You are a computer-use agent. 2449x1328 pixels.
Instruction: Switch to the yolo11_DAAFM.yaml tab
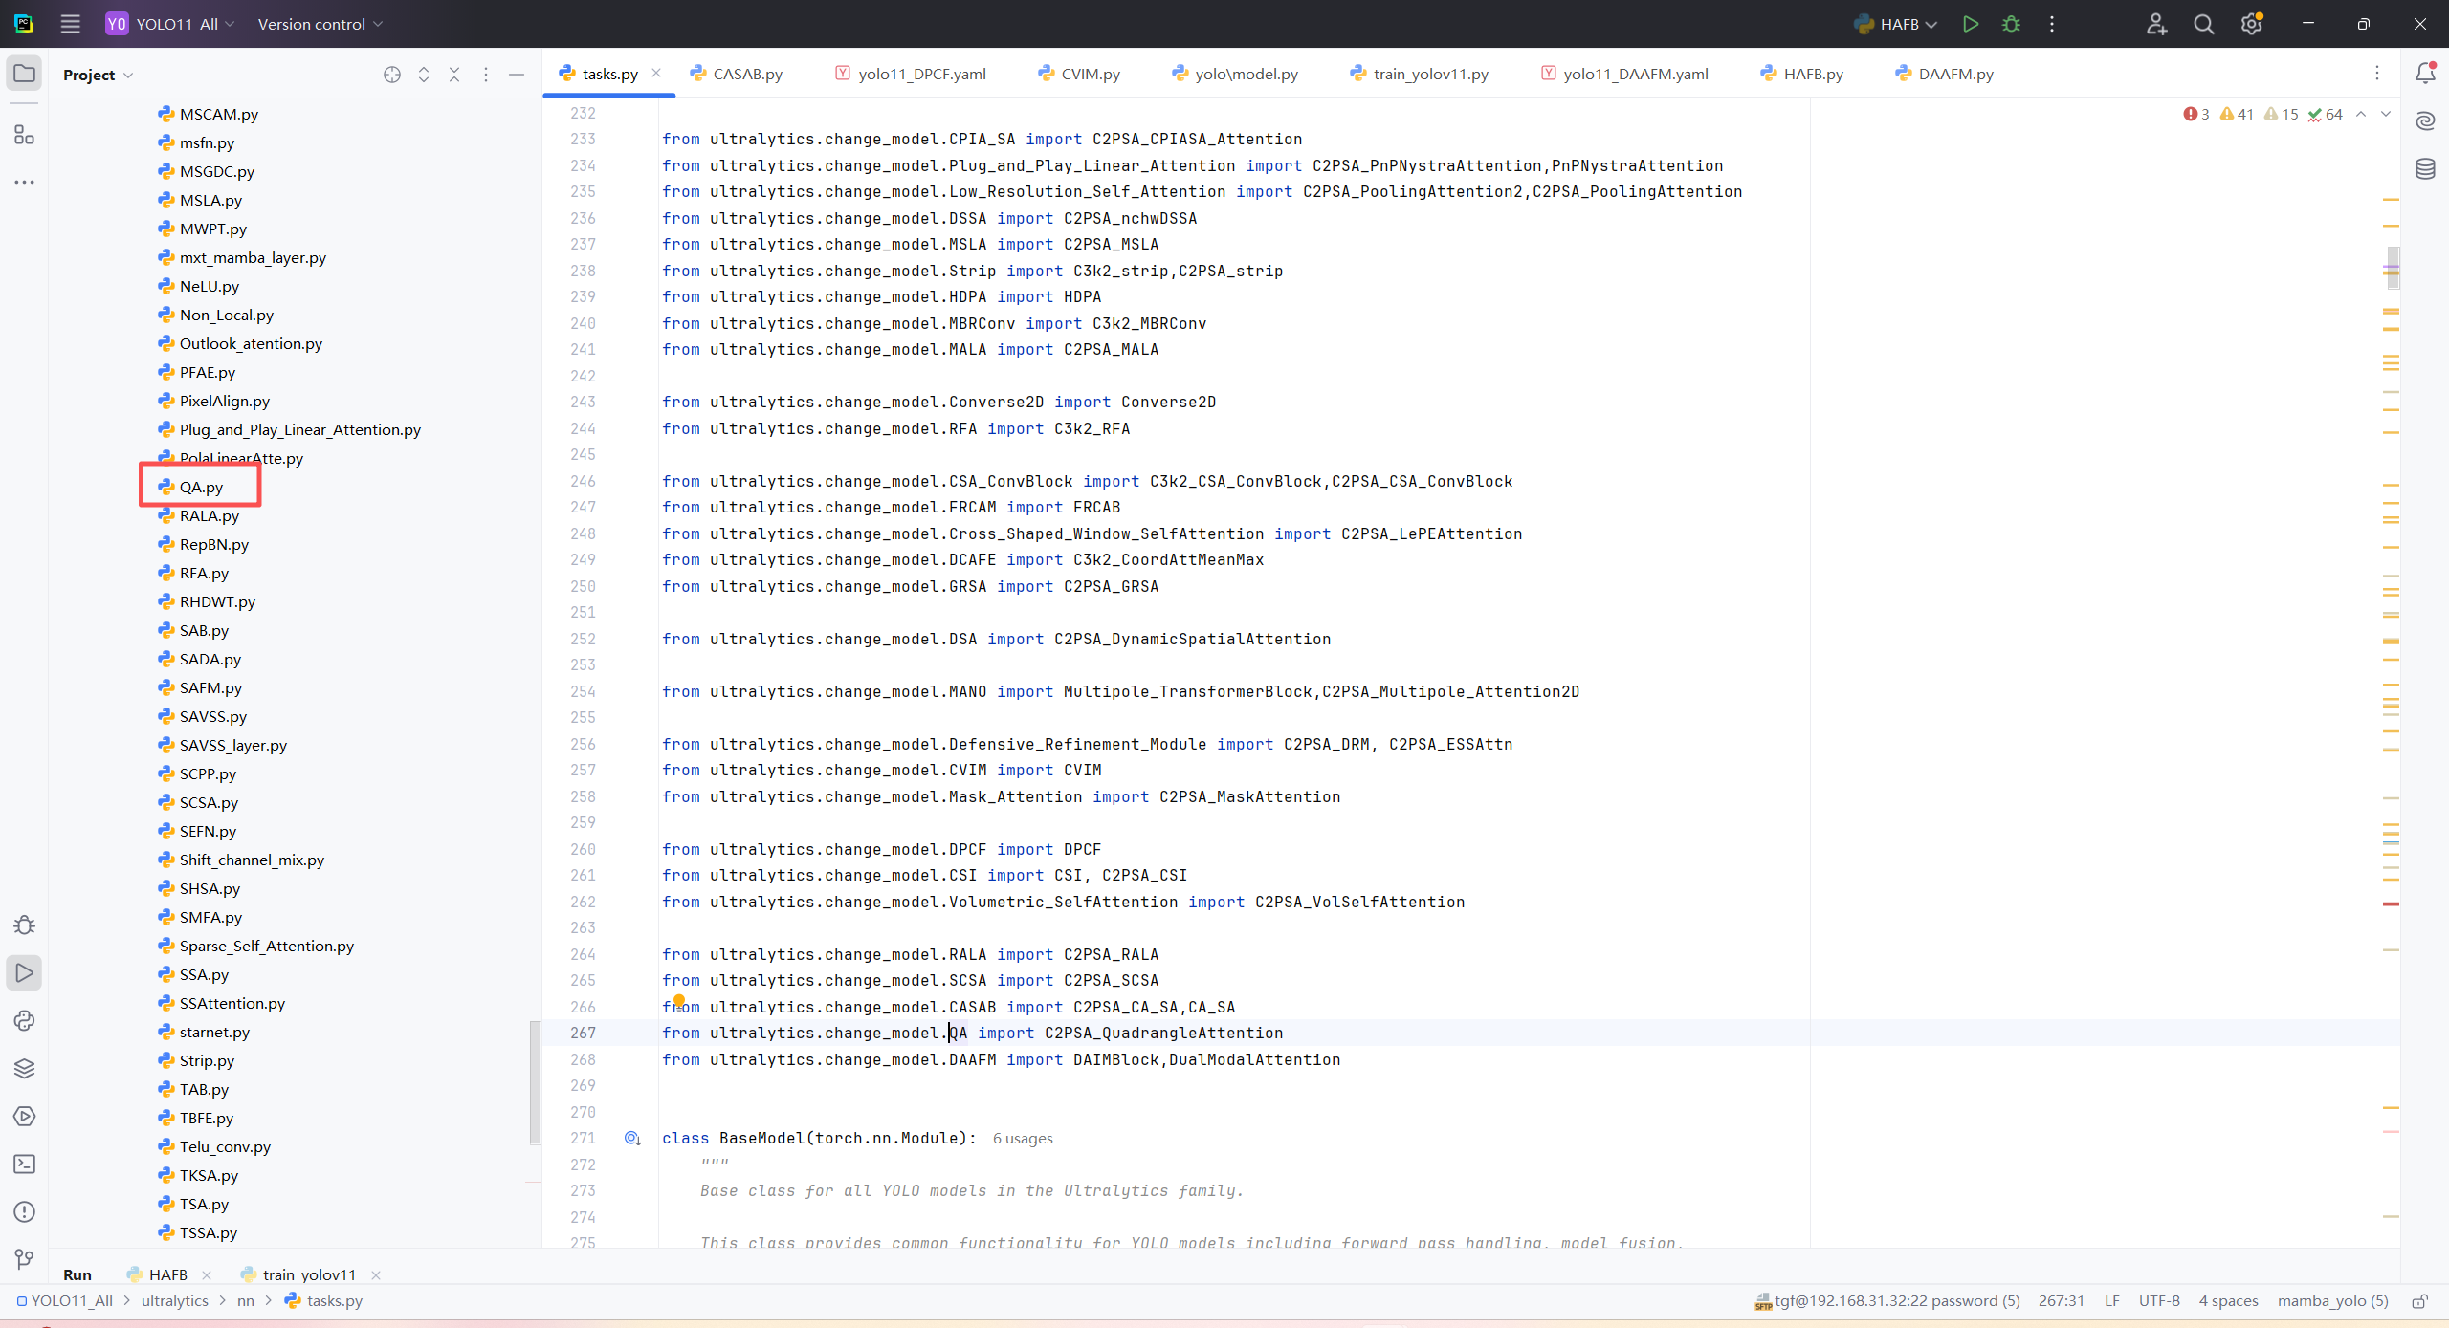1635,74
